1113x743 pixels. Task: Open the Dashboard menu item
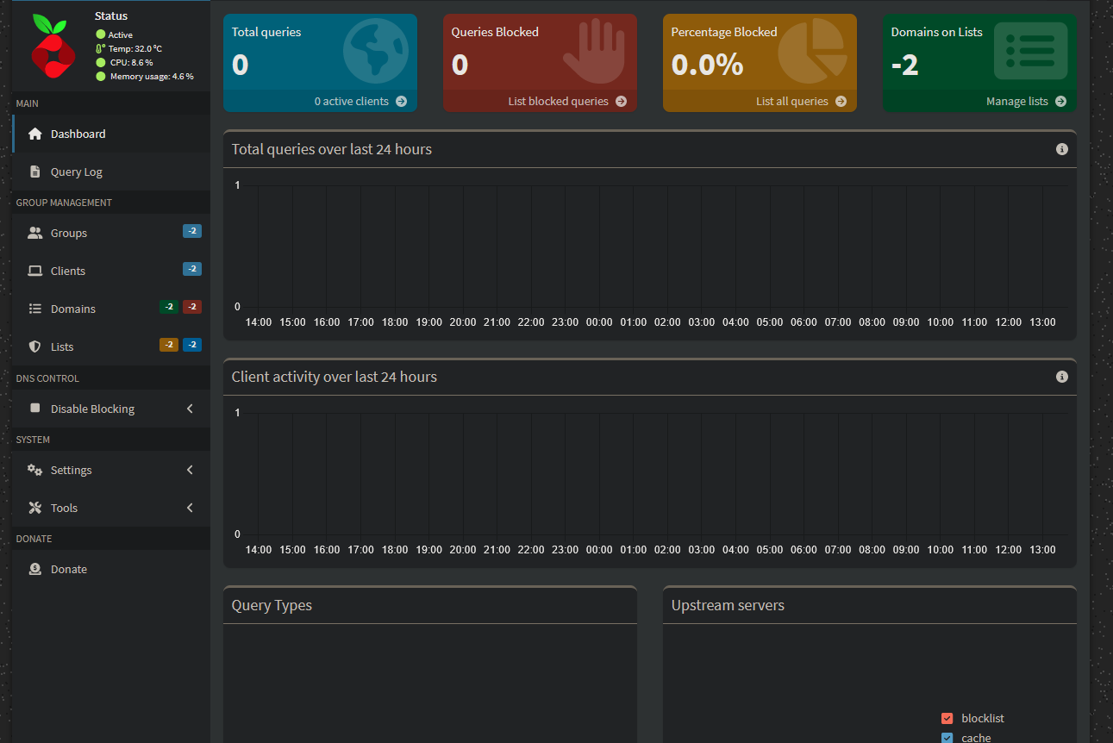(x=111, y=134)
